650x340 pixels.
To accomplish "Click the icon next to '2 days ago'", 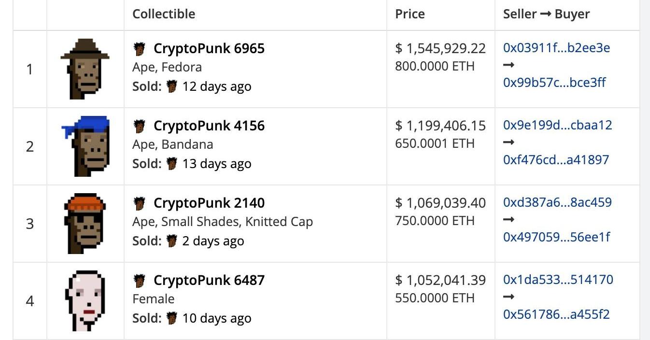I will (x=171, y=241).
